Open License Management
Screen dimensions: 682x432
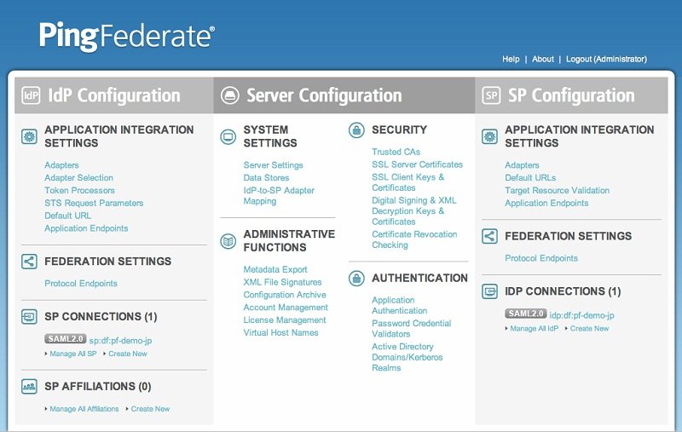pos(285,320)
